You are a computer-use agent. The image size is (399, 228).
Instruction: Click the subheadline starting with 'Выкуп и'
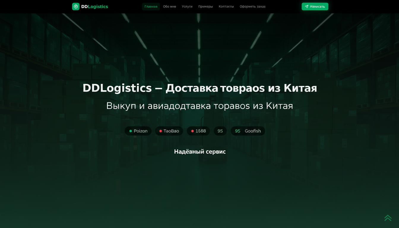click(x=199, y=106)
